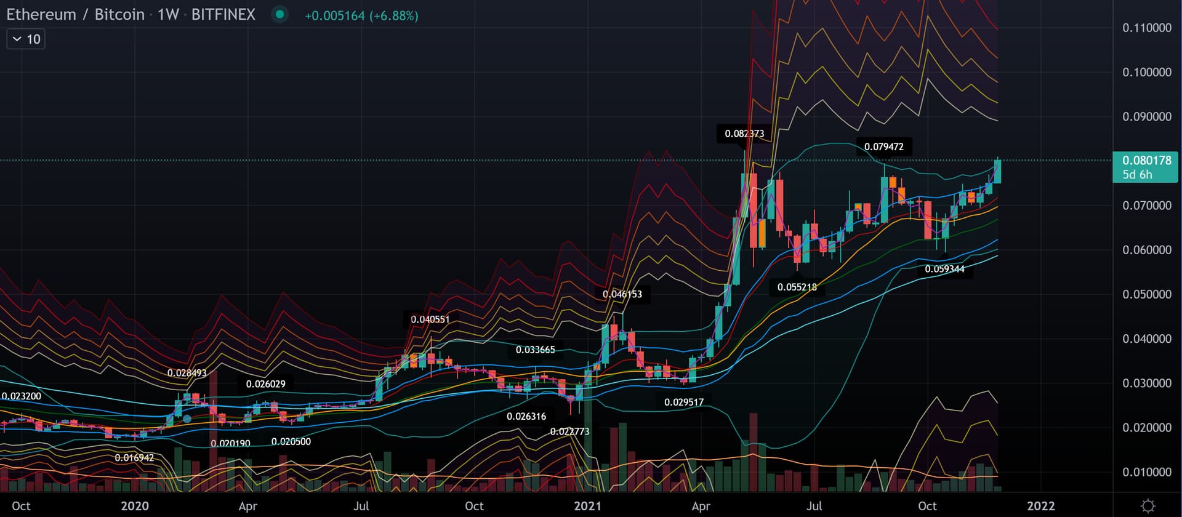Click the teal circle marker on chart
The image size is (1182, 517).
click(x=187, y=419)
